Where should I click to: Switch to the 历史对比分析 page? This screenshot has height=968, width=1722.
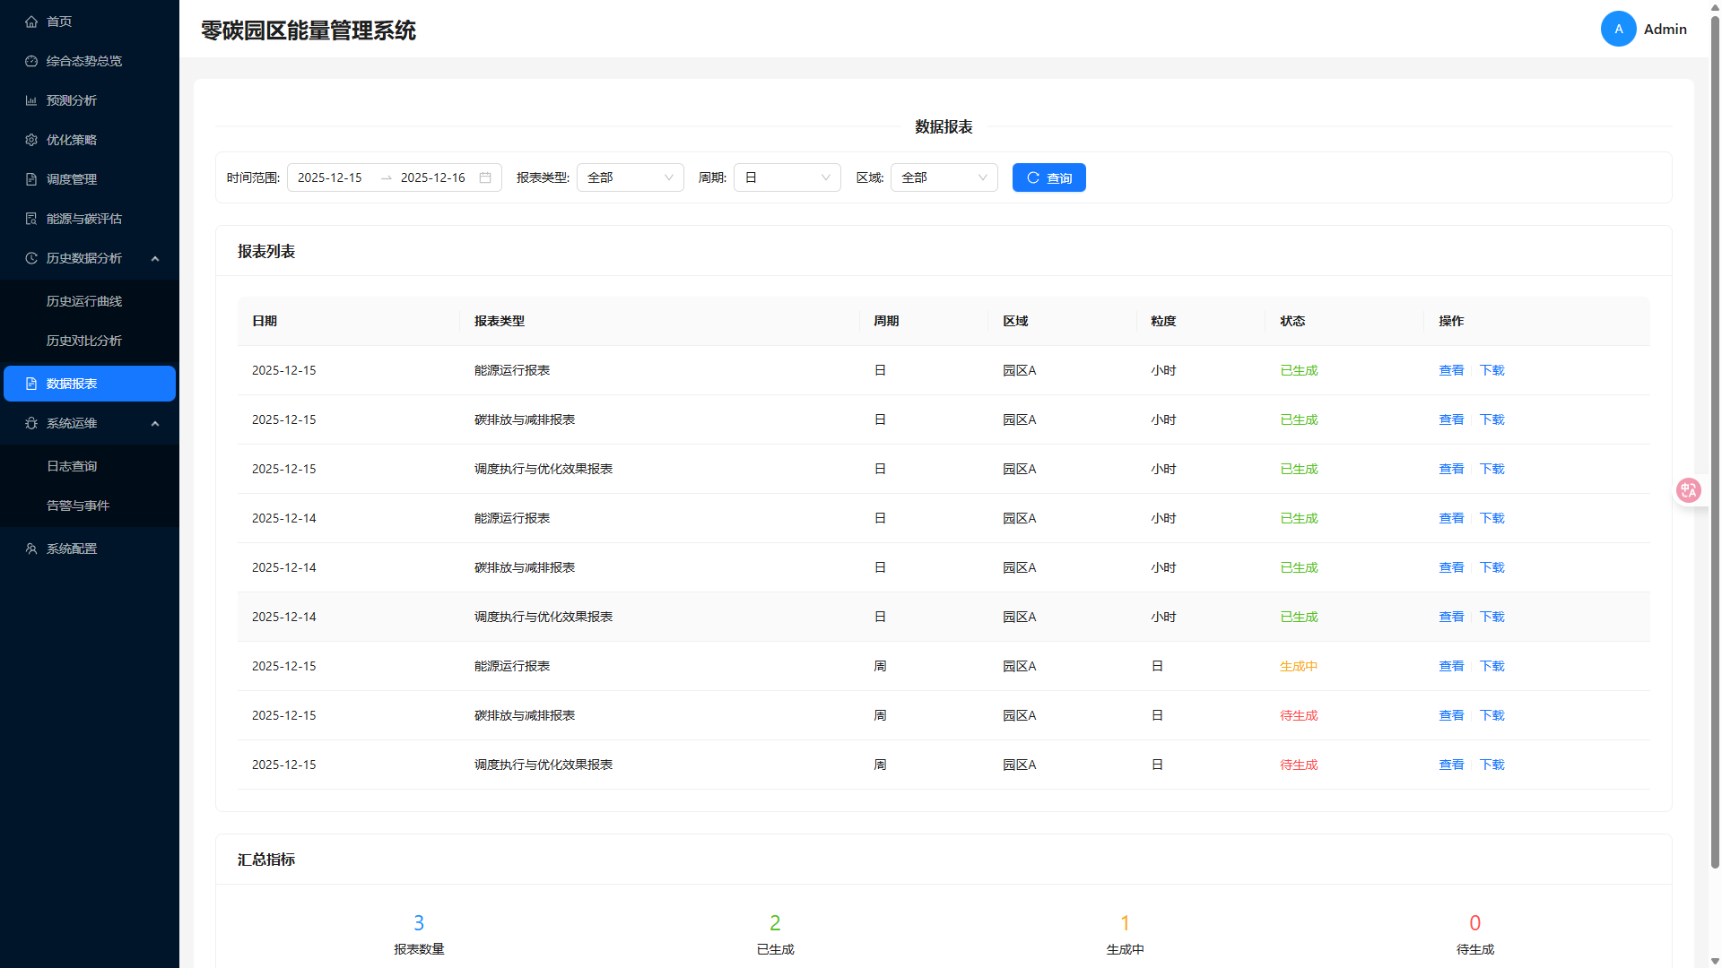[x=83, y=341]
